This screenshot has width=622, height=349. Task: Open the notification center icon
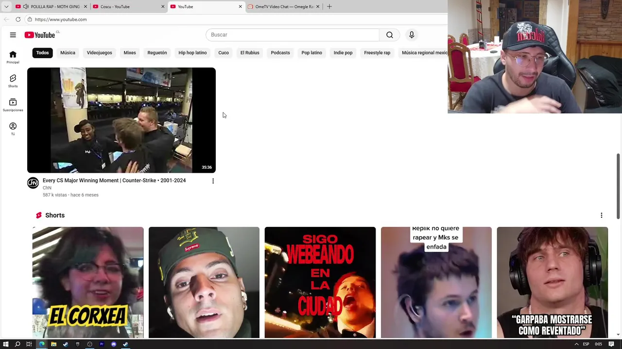[x=612, y=344]
